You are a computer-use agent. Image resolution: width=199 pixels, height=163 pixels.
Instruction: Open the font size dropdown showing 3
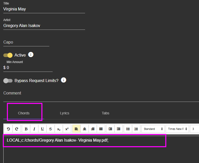click(195, 129)
